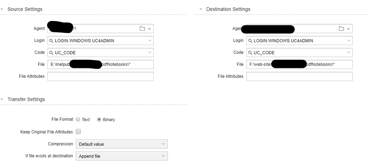
Task: Click the Destination Settings heading text
Action: (228, 9)
